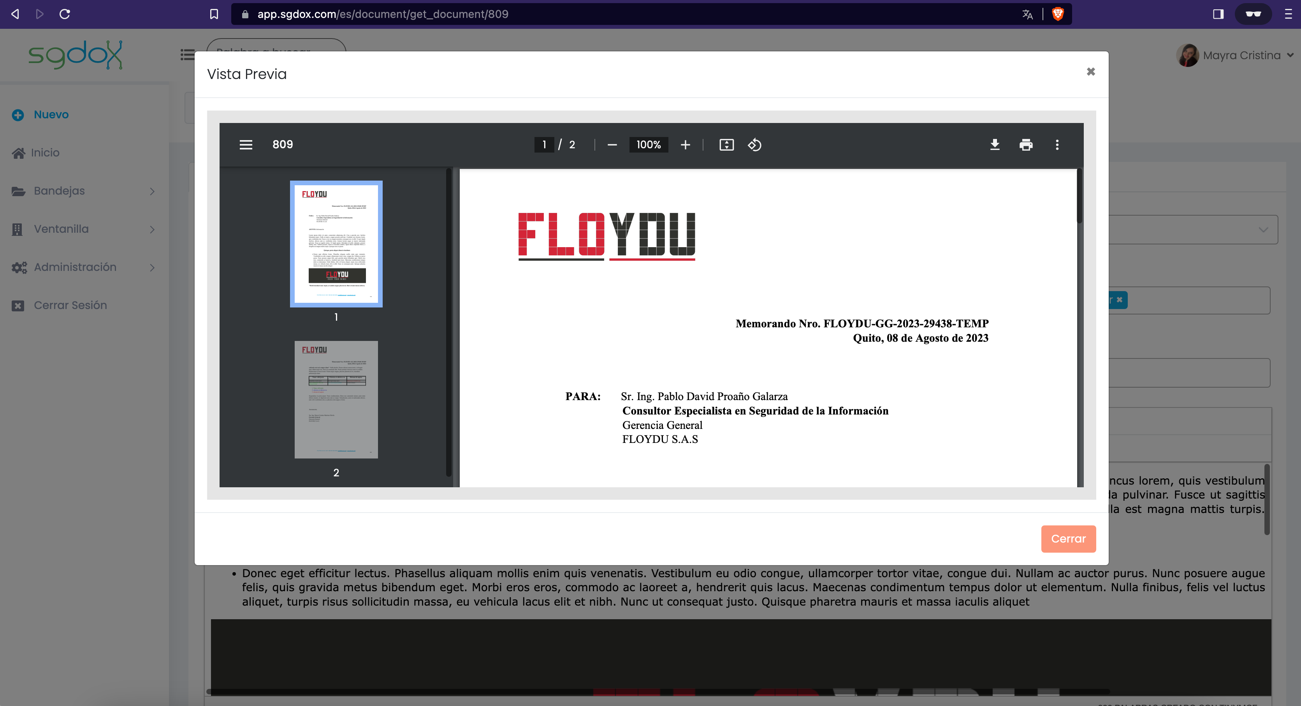This screenshot has height=706, width=1301.
Task: Expand the Administración sidebar menu
Action: [x=83, y=267]
